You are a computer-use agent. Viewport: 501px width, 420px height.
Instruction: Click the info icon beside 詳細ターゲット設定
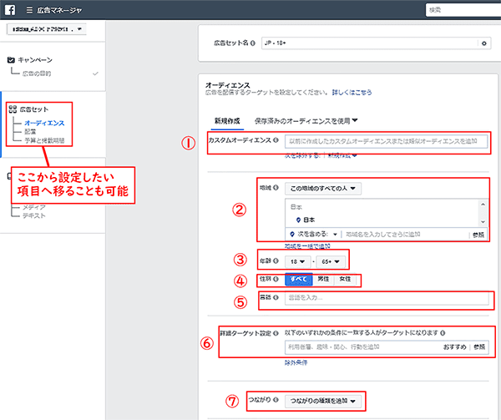pos(276,333)
